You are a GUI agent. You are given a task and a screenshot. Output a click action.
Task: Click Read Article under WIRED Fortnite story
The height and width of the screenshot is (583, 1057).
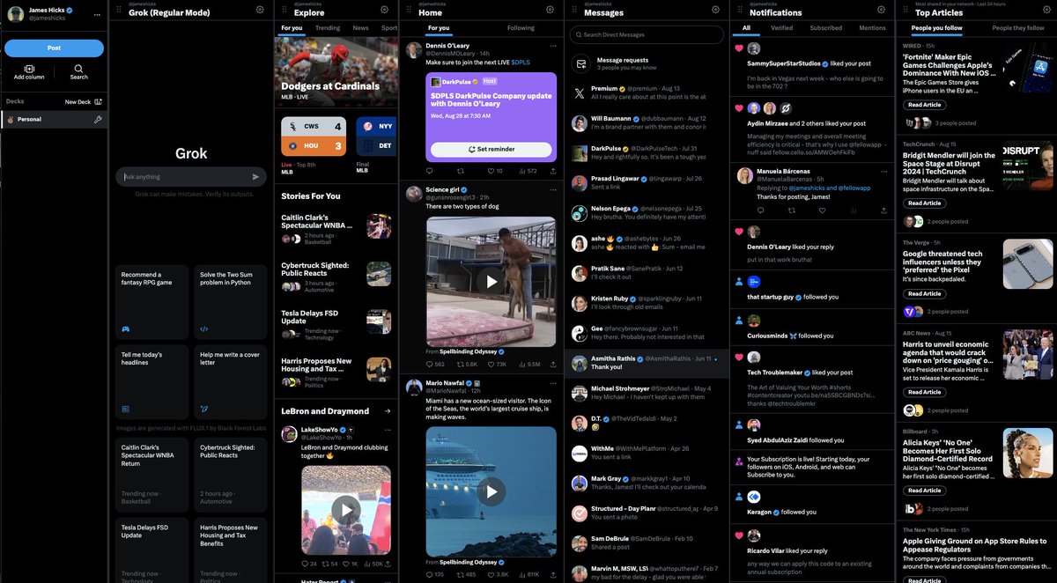pos(925,105)
